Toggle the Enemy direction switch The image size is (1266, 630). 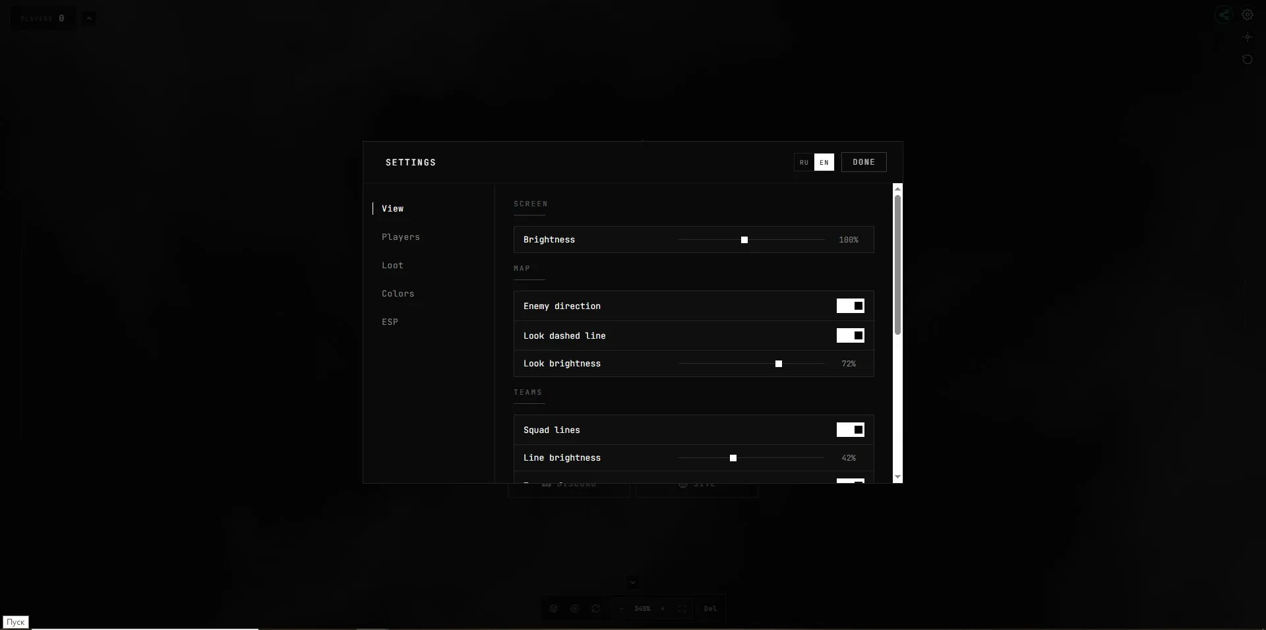coord(851,306)
